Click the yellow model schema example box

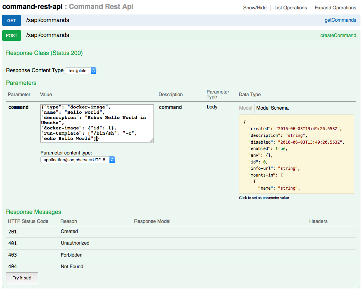click(x=296, y=154)
